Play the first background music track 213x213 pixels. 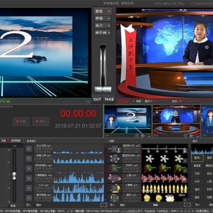point(29,149)
